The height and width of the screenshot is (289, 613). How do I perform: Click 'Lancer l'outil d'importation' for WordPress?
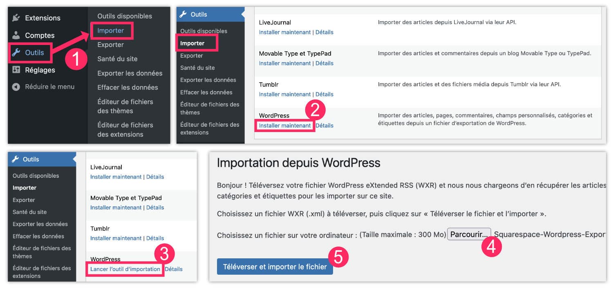click(x=125, y=269)
